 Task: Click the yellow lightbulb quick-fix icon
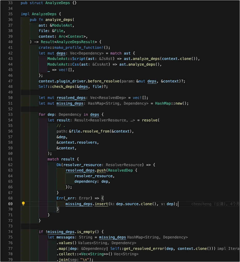[23, 204]
